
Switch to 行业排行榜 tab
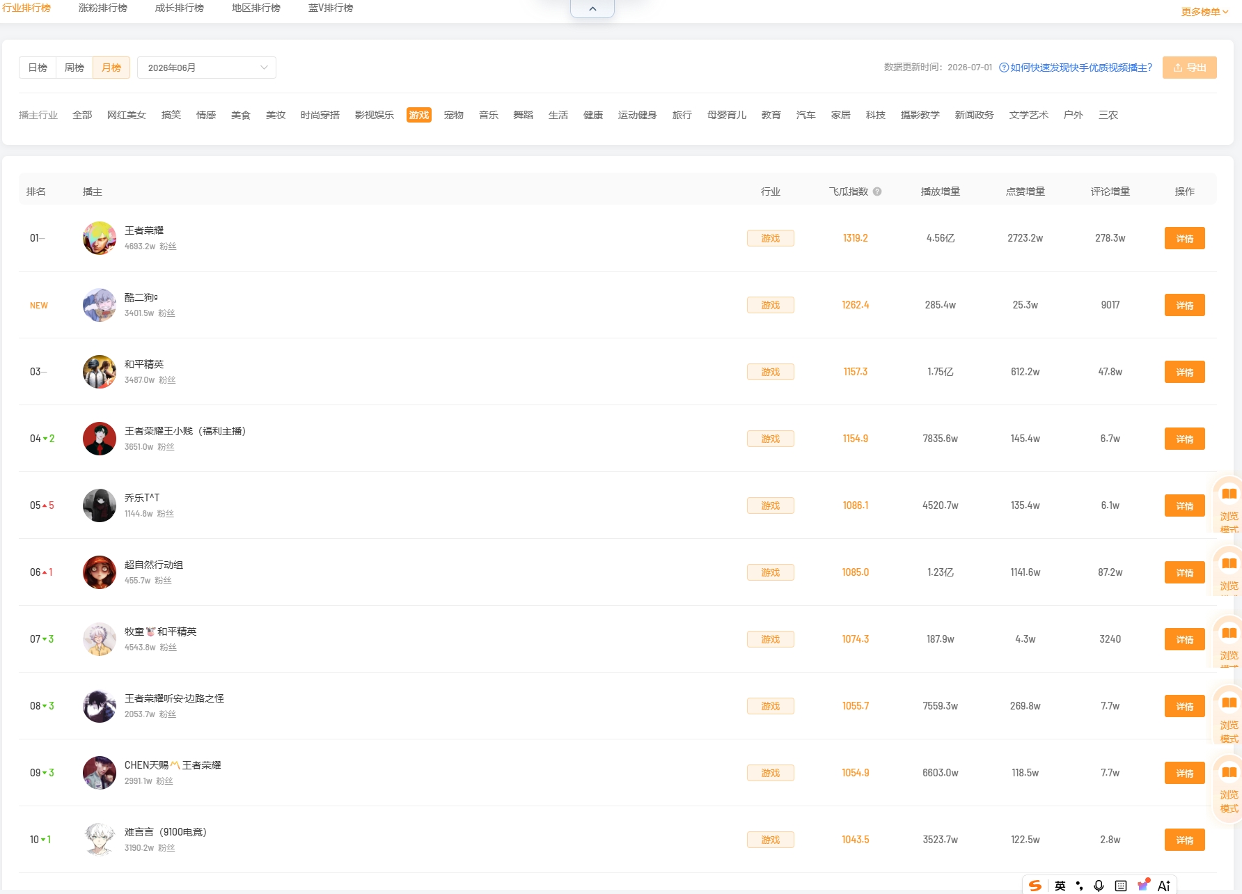[x=26, y=8]
